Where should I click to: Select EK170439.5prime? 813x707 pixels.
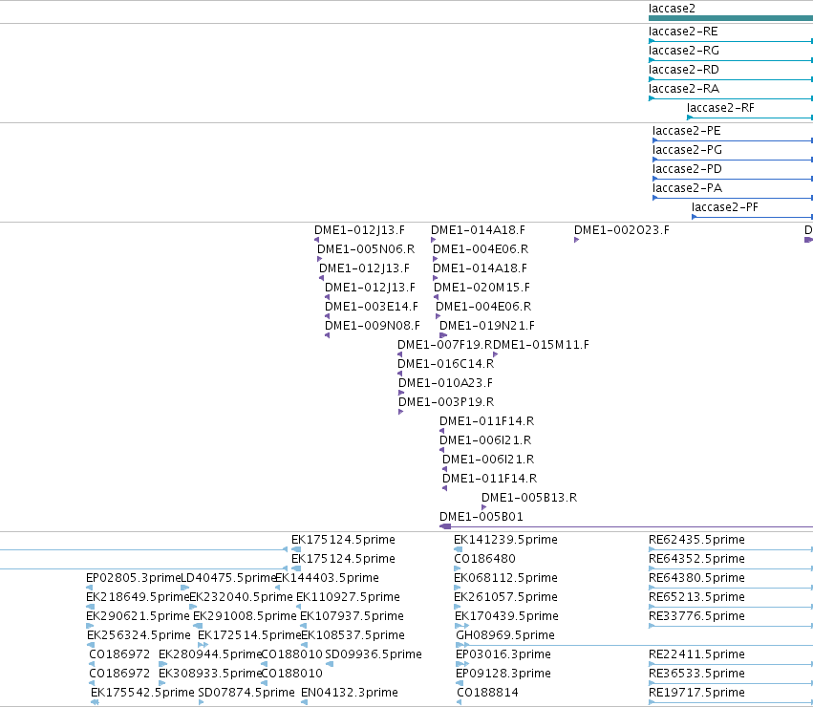506,617
